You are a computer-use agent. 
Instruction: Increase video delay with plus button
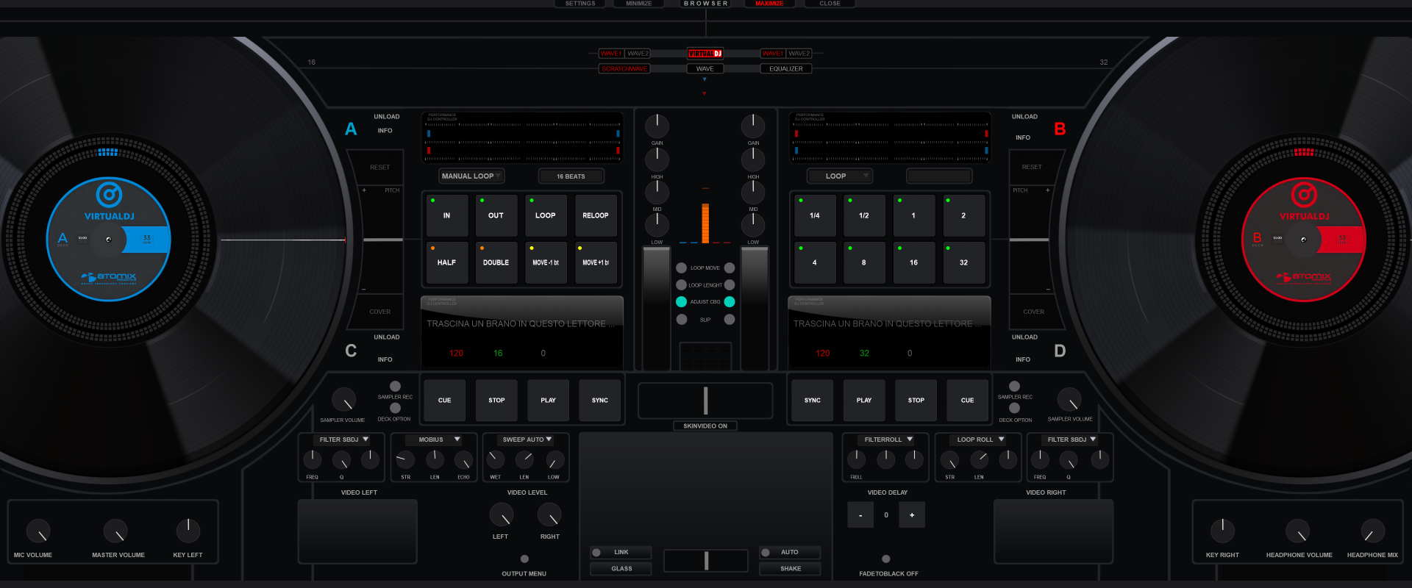(x=912, y=515)
